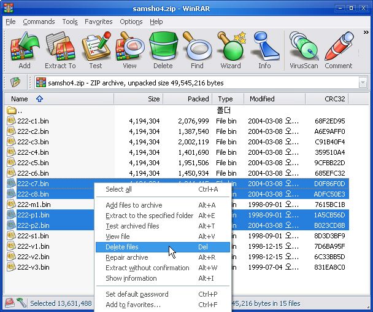Click the Extract To toolbar icon

coord(60,50)
